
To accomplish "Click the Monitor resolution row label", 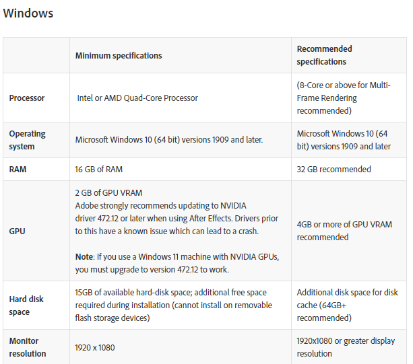I will point(28,347).
